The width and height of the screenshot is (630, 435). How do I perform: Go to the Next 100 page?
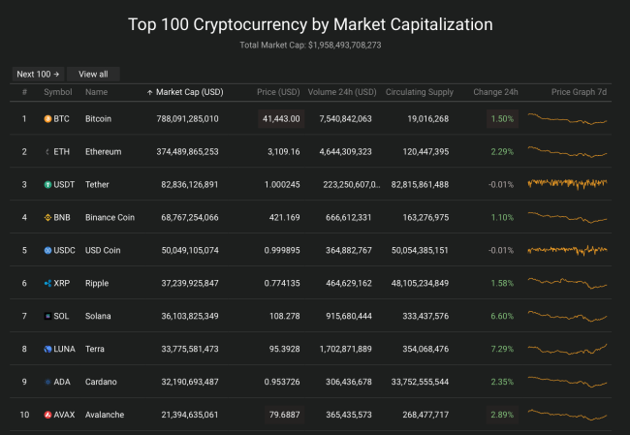38,75
